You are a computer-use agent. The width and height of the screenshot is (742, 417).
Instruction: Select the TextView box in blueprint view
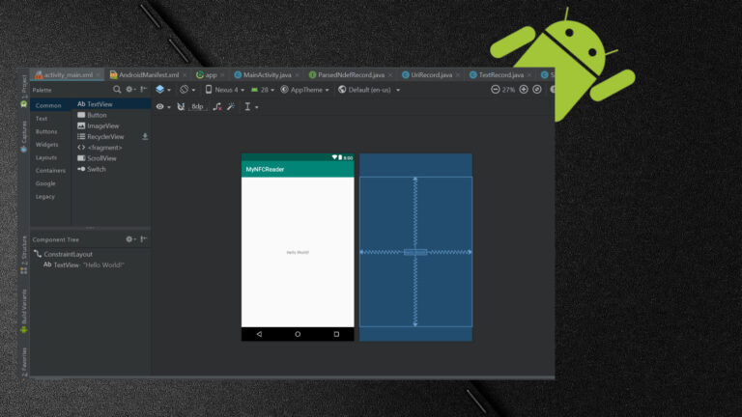click(x=415, y=253)
